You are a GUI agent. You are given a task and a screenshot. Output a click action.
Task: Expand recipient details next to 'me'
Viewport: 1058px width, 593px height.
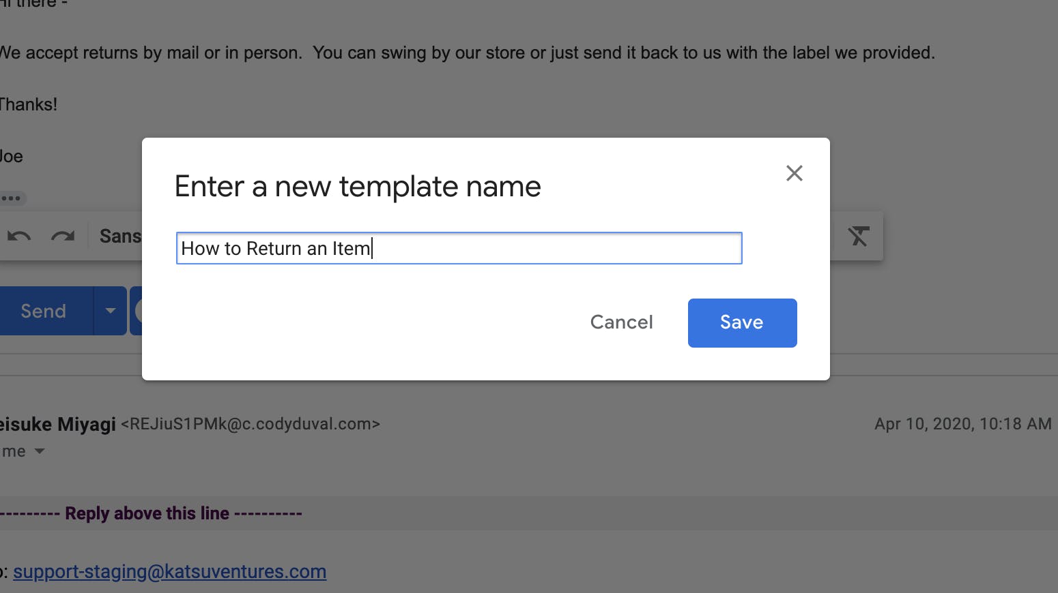pyautogui.click(x=39, y=451)
